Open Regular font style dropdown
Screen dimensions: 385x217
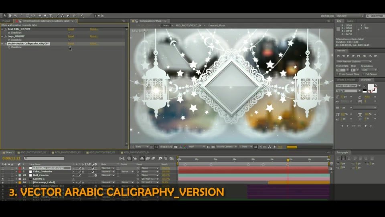[349, 91]
